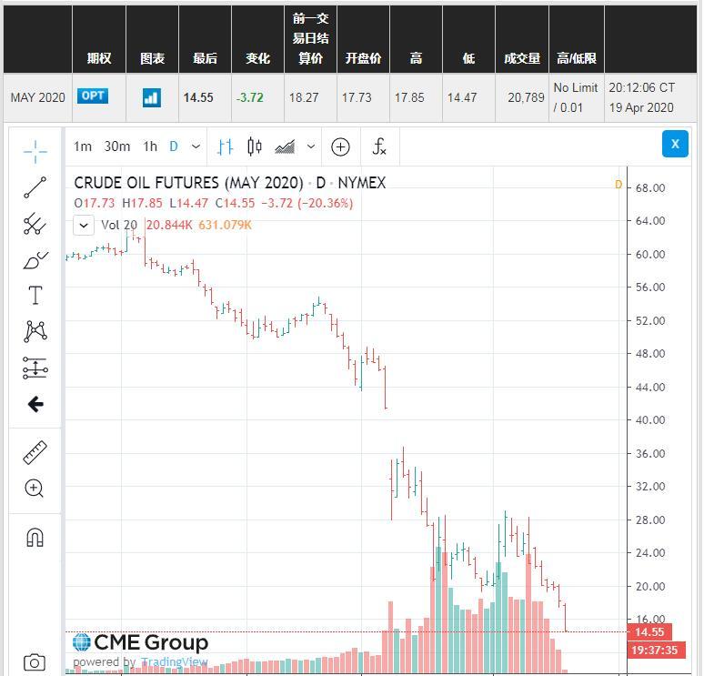
Task: Toggle magnet mode on chart
Action: (x=35, y=537)
